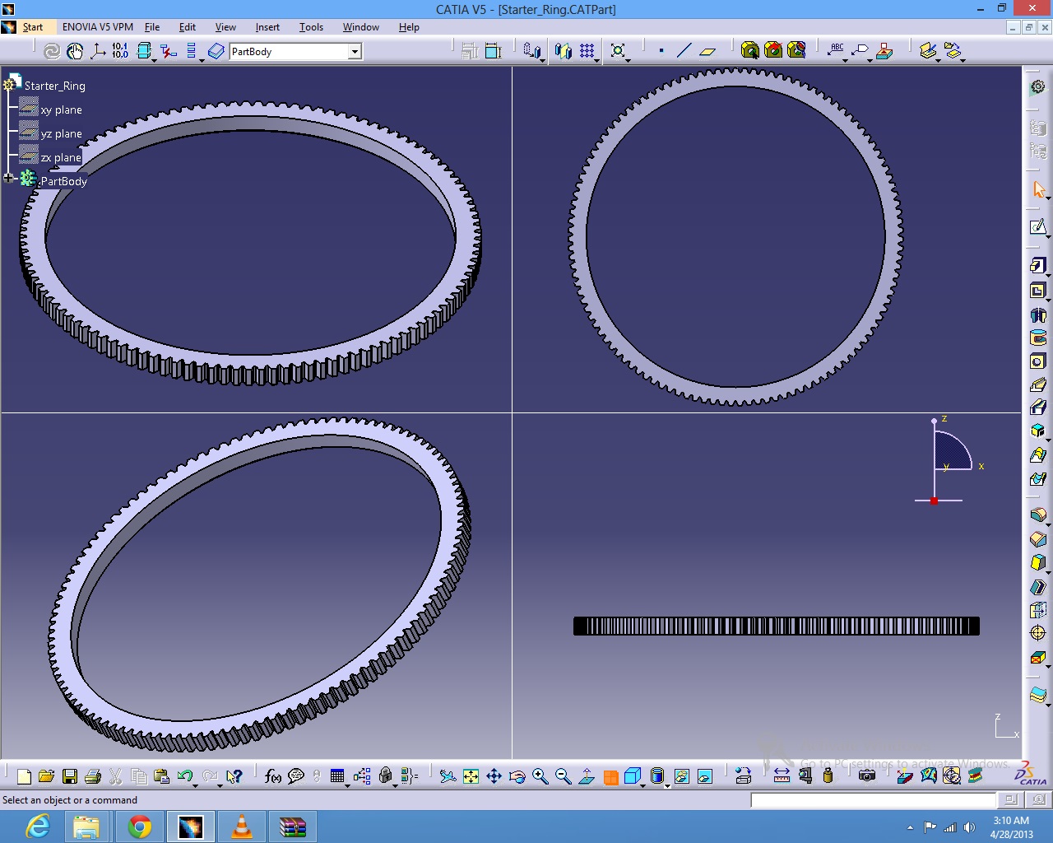1053x843 pixels.
Task: Click the Save disk icon
Action: click(x=70, y=775)
